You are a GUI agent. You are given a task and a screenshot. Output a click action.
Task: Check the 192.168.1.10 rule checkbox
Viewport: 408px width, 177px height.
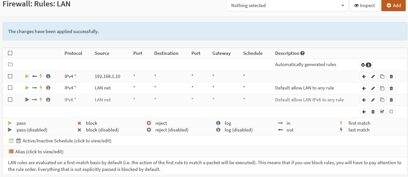coord(10,76)
